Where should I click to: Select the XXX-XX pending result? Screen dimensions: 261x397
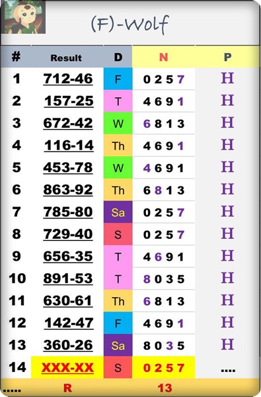point(67,367)
